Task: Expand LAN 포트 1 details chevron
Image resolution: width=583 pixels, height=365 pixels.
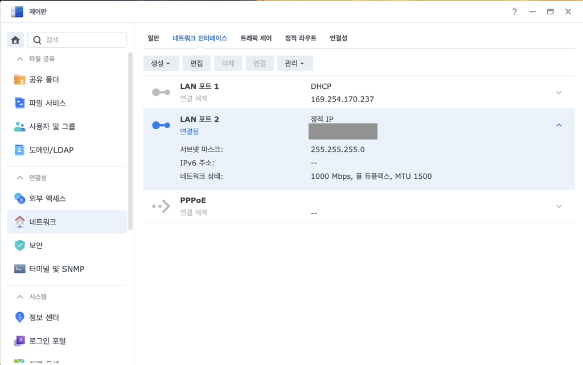Action: [559, 92]
